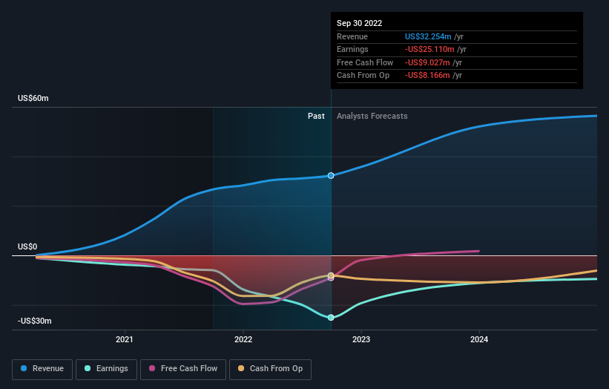Select the Earnings data point at the chart low
Viewport: 609px width, 389px height.
click(x=331, y=318)
